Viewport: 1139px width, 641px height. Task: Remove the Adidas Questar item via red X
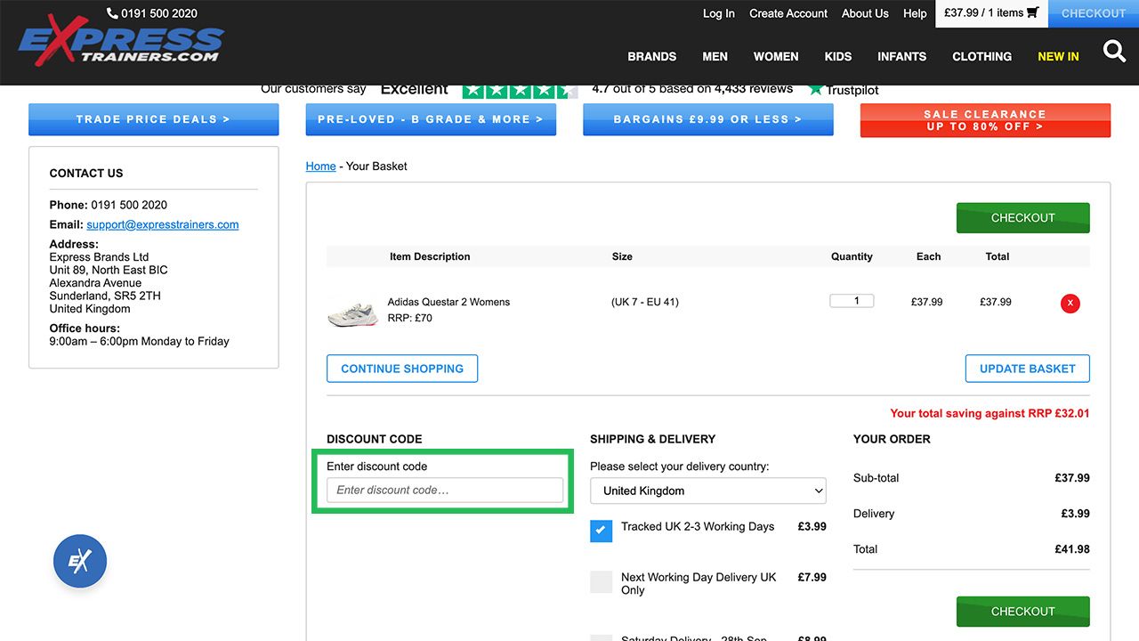1070,303
